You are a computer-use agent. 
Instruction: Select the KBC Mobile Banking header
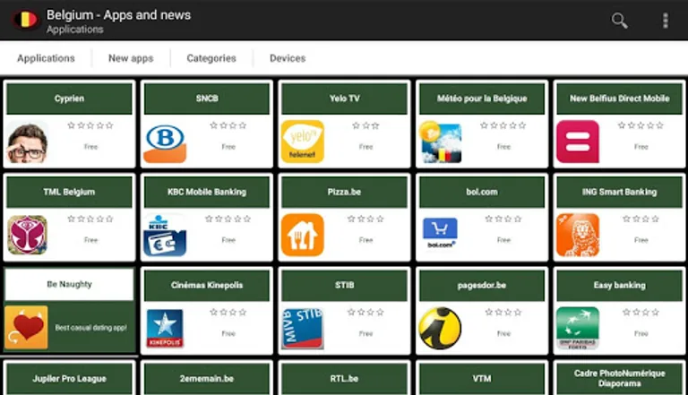[x=207, y=192]
